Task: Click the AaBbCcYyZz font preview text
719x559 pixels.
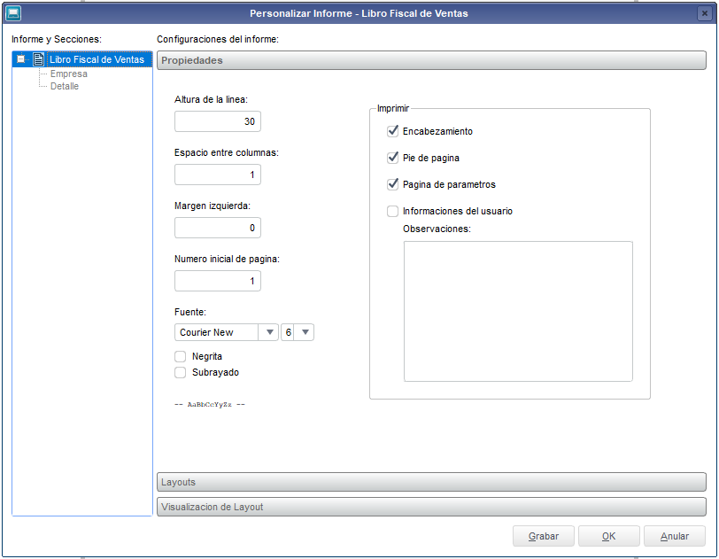Action: [x=210, y=404]
